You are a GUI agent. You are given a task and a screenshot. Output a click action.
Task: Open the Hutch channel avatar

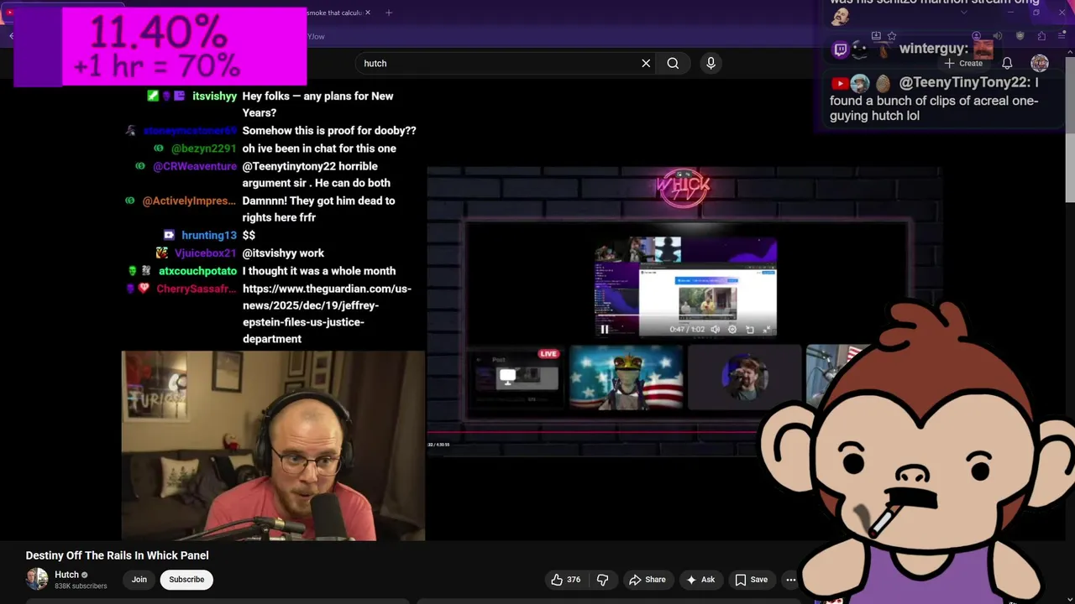37,579
